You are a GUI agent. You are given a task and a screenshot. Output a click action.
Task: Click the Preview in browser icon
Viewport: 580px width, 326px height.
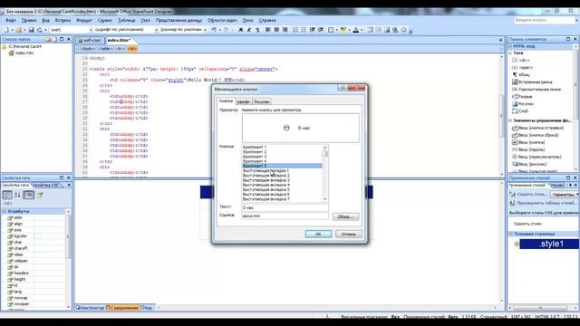click(x=39, y=30)
